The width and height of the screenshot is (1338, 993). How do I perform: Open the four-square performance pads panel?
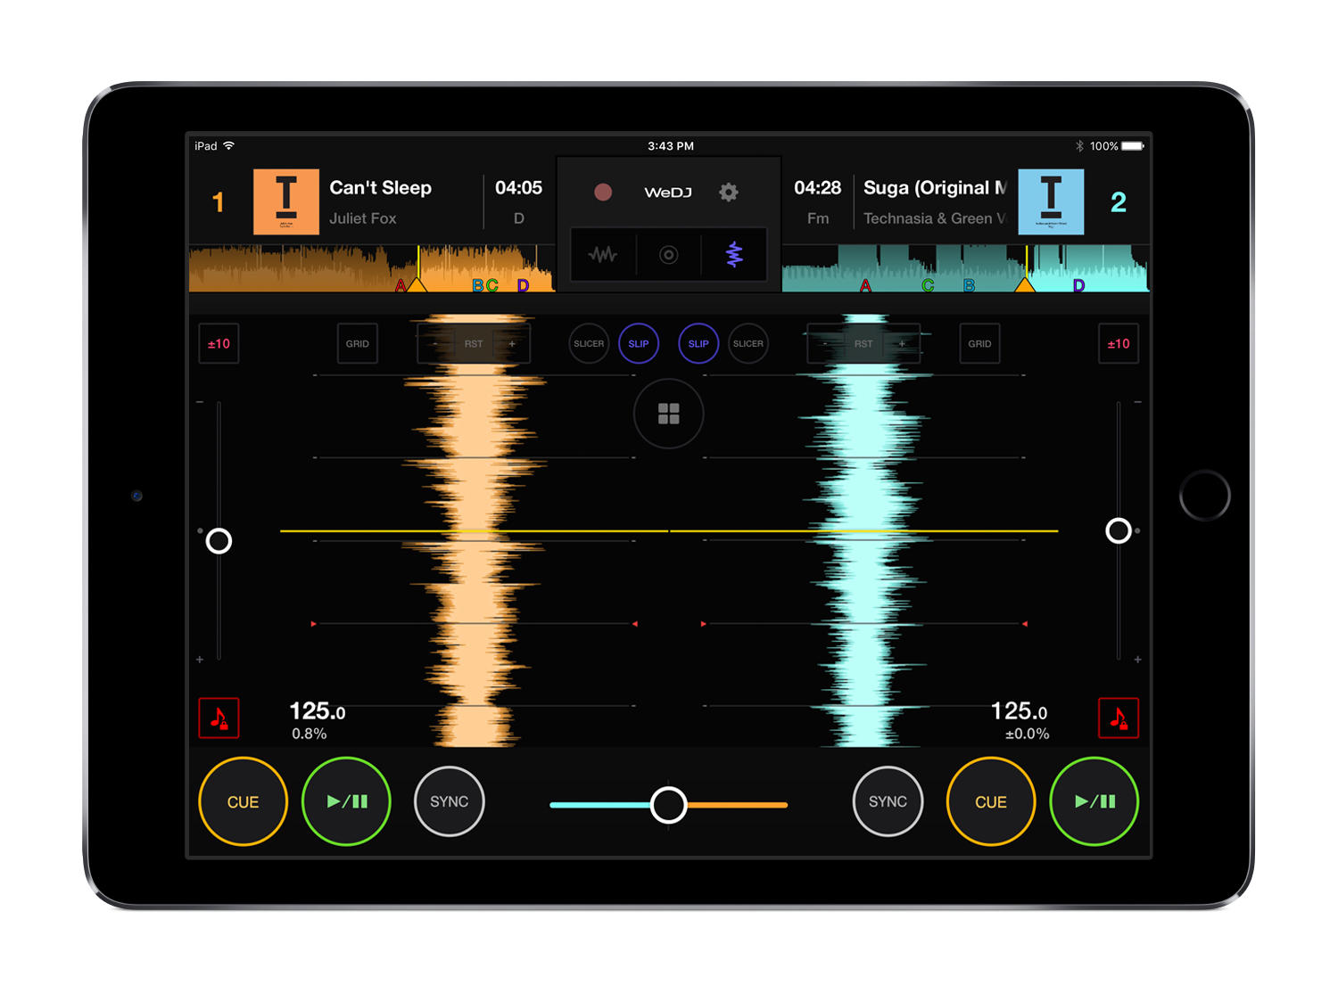click(669, 414)
